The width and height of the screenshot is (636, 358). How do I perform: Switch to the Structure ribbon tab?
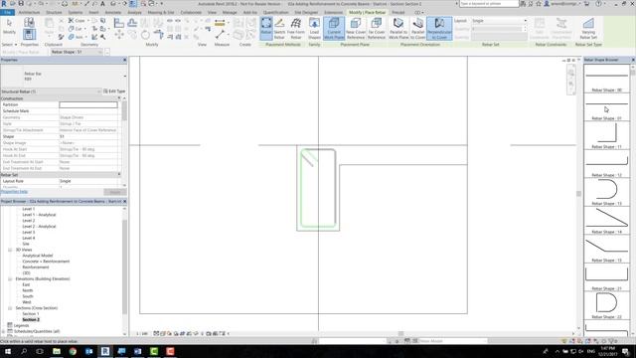[54, 13]
